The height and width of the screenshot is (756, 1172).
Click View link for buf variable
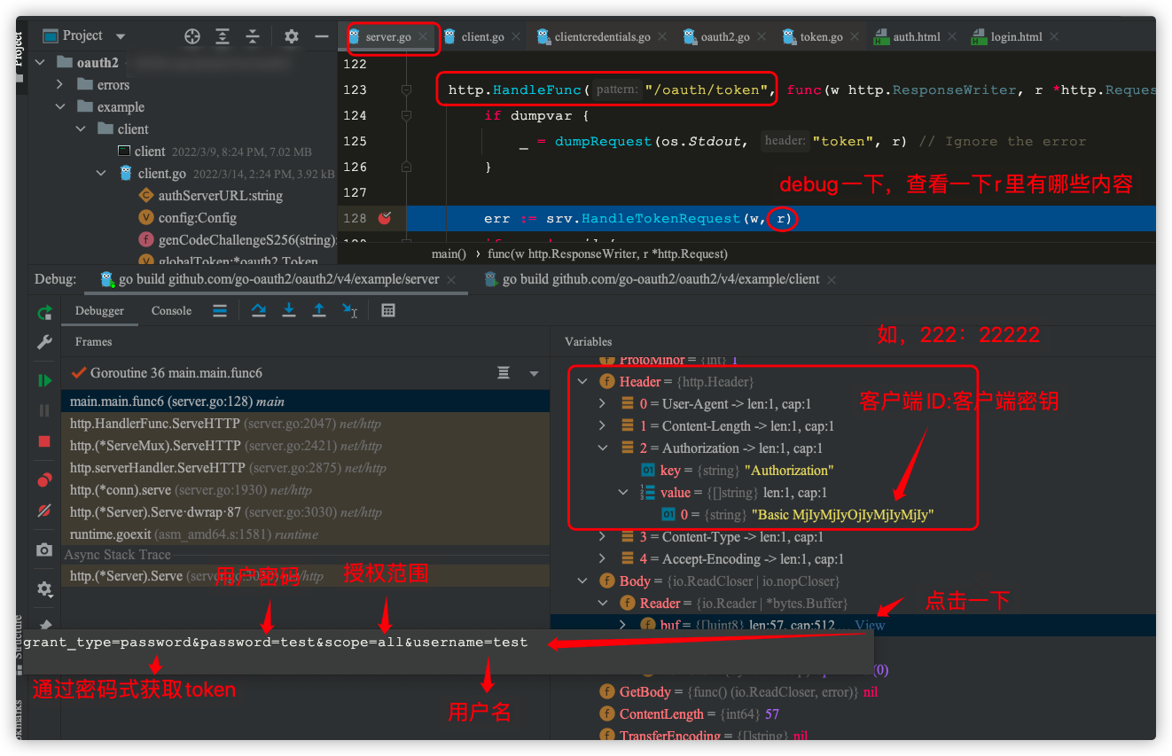click(x=869, y=625)
